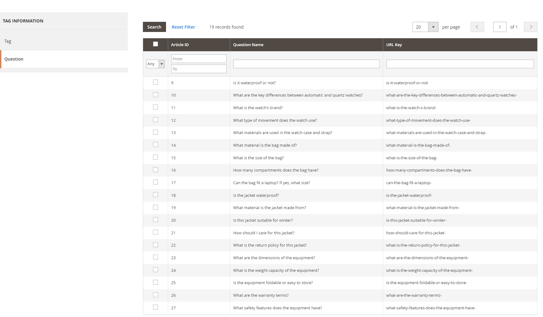Click the page number input field

tap(500, 27)
